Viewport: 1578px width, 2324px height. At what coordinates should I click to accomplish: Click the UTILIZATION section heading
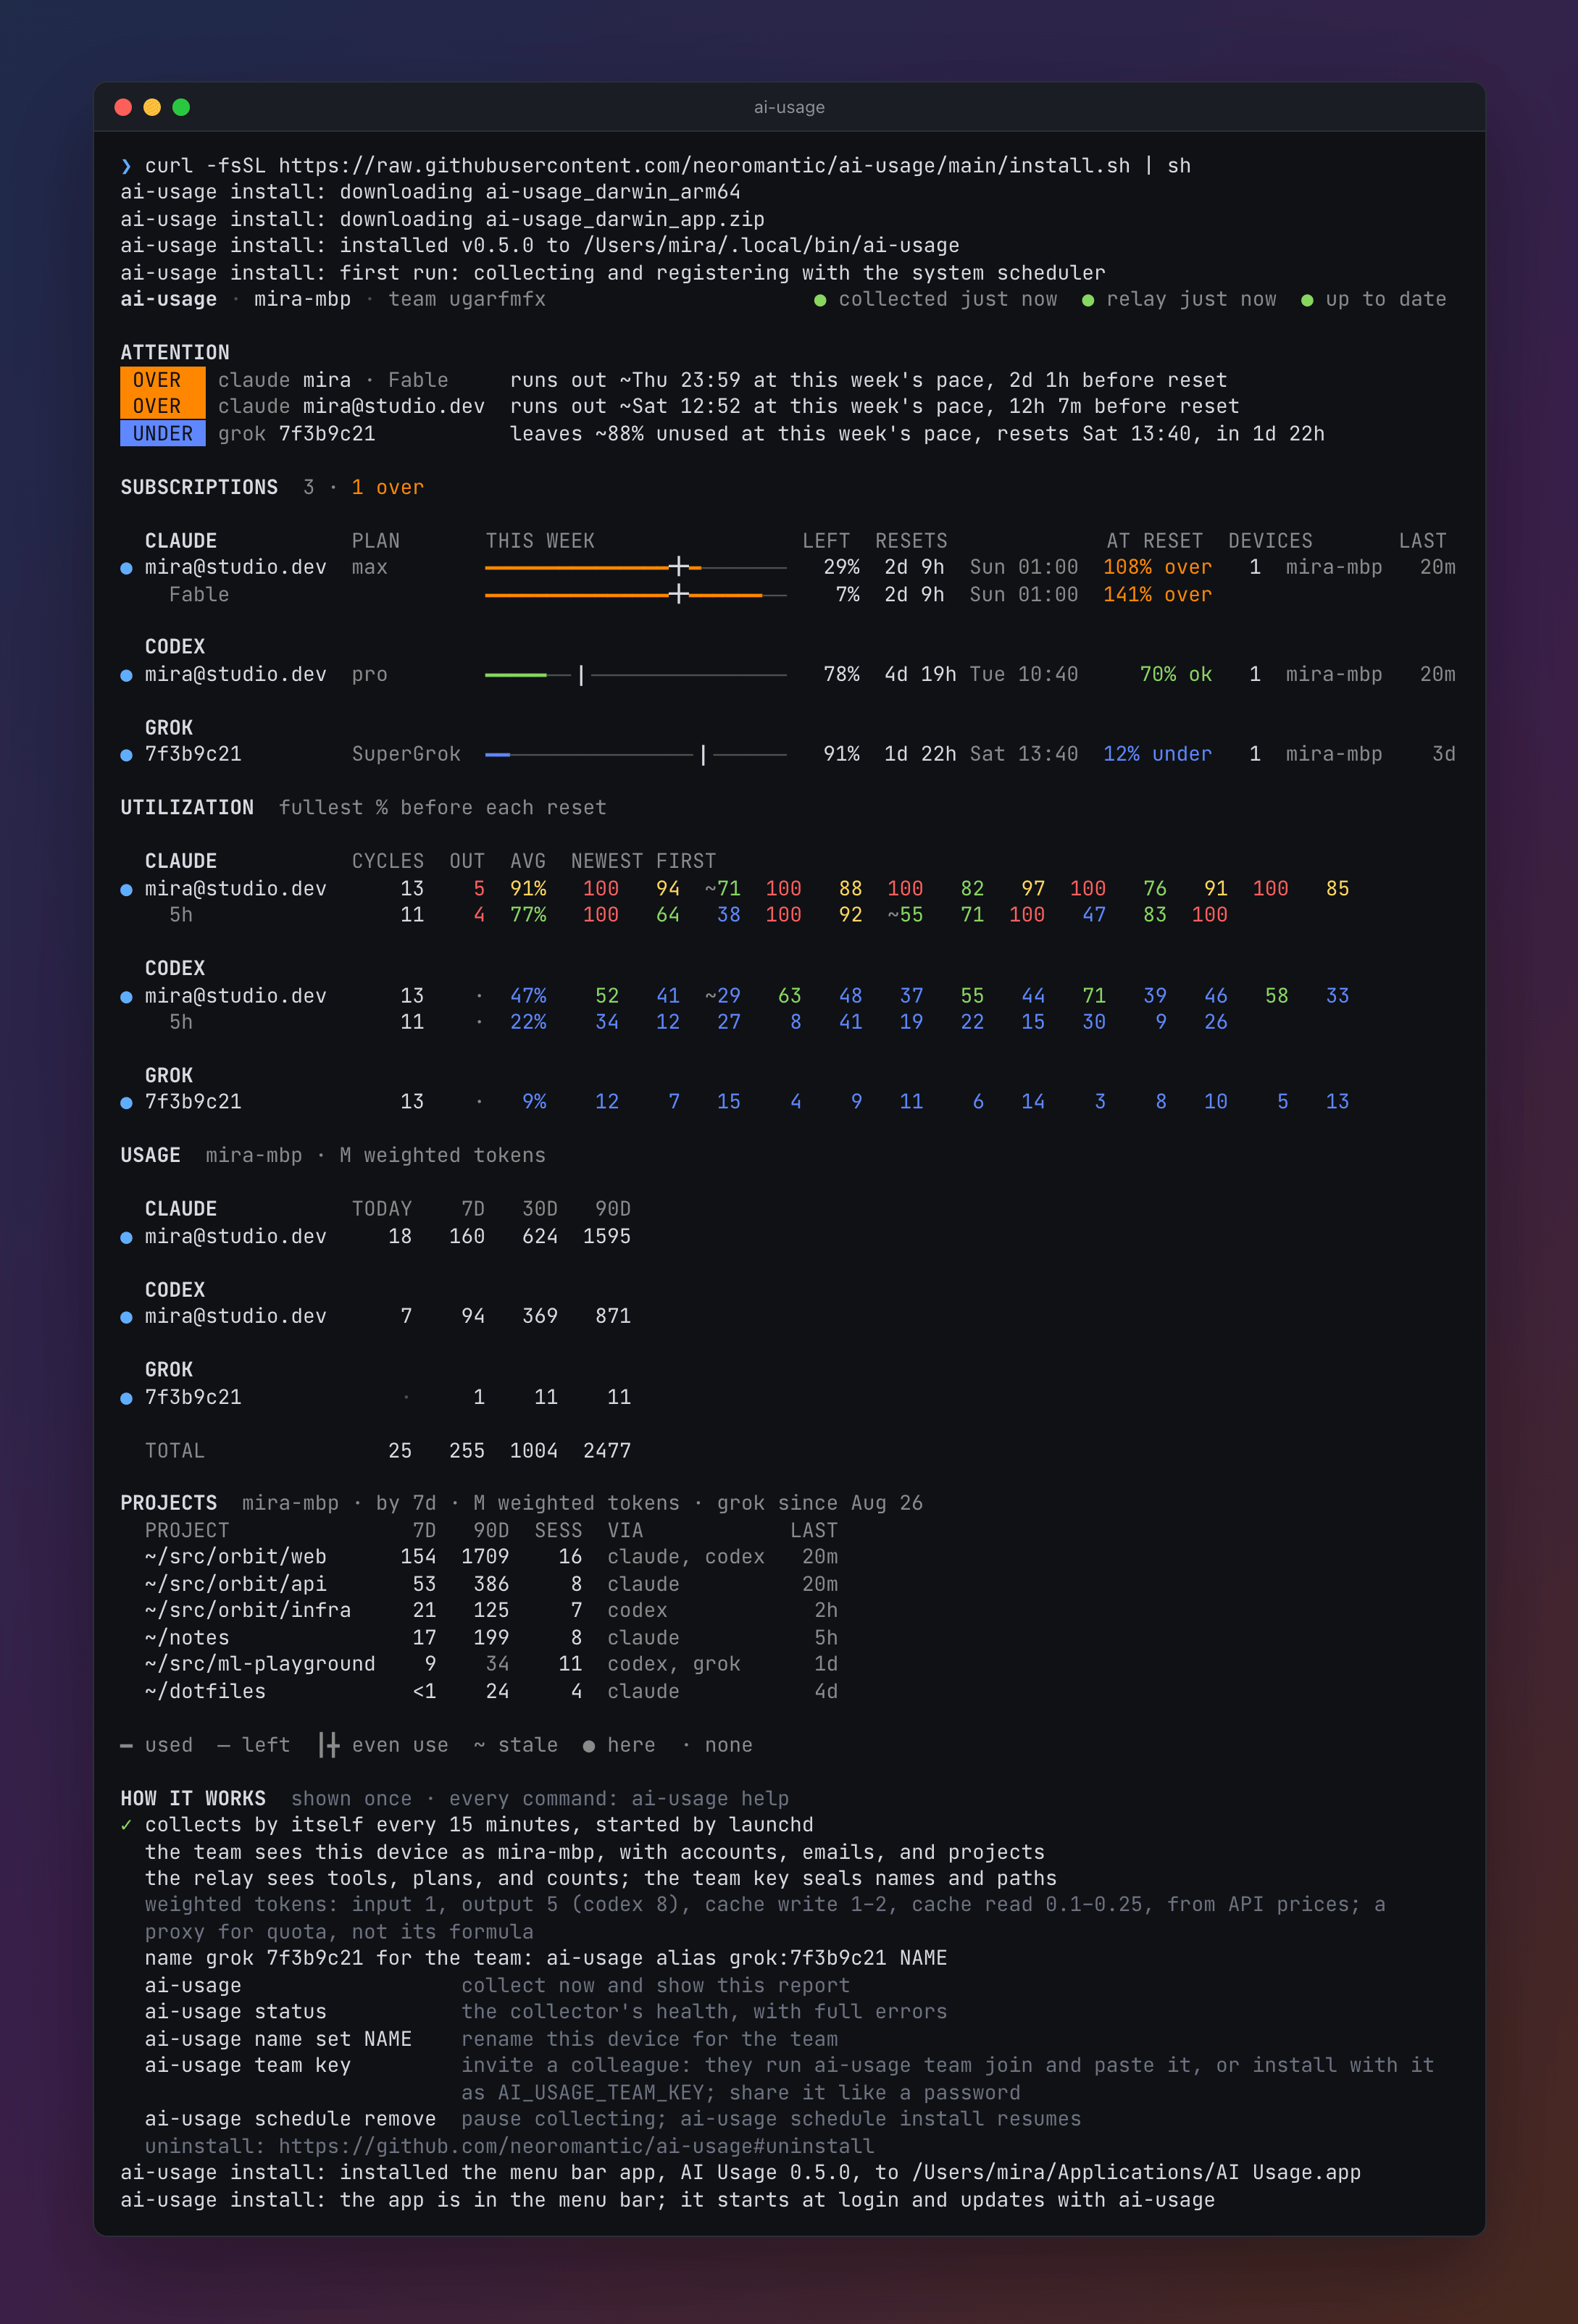click(x=187, y=808)
